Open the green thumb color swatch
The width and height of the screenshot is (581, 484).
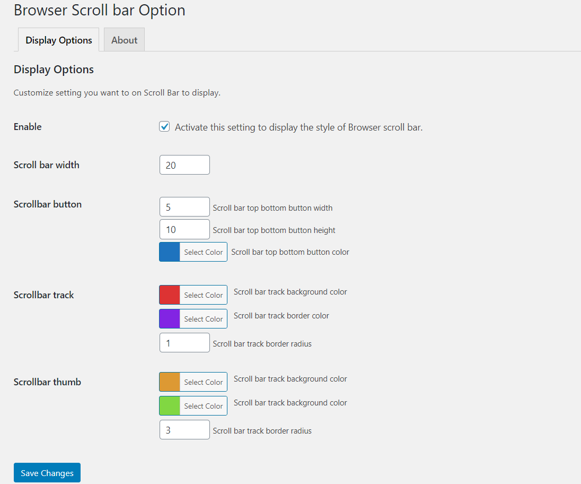(170, 406)
